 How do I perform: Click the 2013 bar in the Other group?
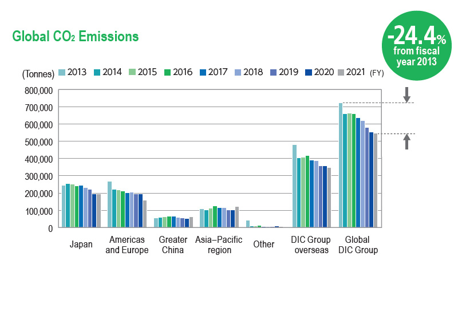pyautogui.click(x=248, y=224)
